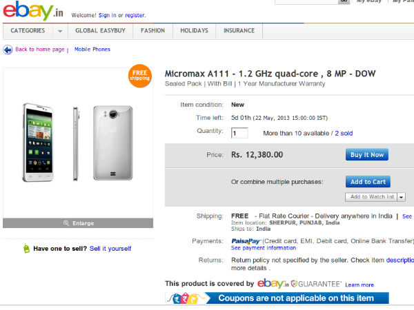
Task: Open See payment information link
Action: (263, 248)
